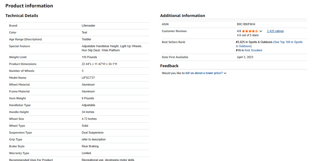This screenshot has height=161, width=319.
Task: Select the product dimensions value
Action: (99, 64)
